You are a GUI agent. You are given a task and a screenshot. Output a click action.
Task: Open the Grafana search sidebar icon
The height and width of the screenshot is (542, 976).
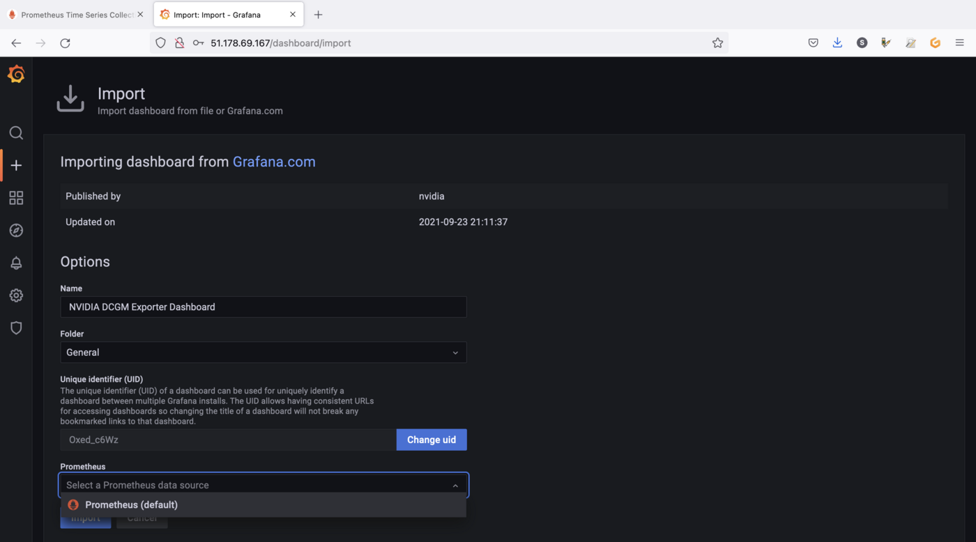tap(16, 132)
